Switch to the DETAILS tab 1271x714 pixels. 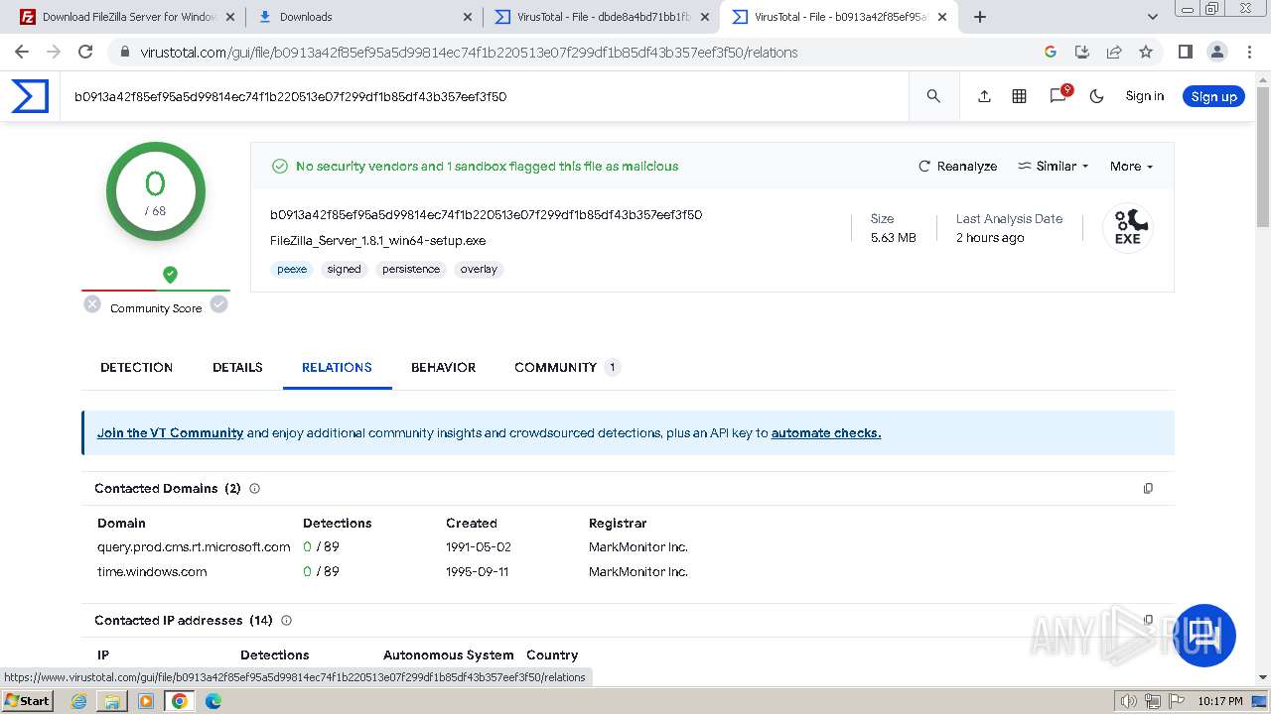pos(237,367)
